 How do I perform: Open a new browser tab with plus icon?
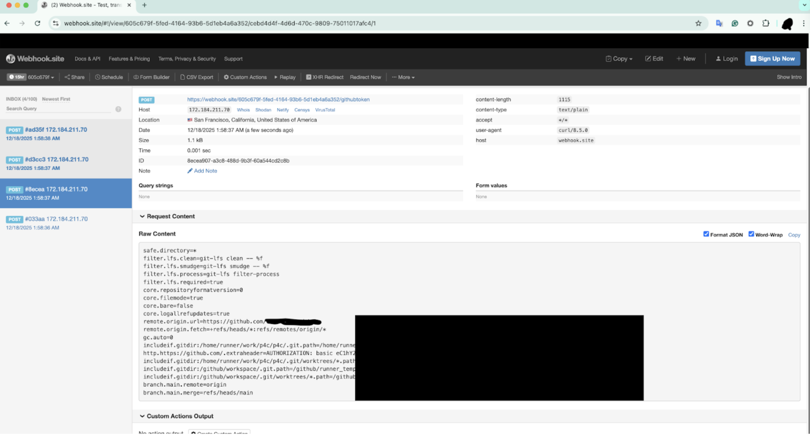pos(144,5)
